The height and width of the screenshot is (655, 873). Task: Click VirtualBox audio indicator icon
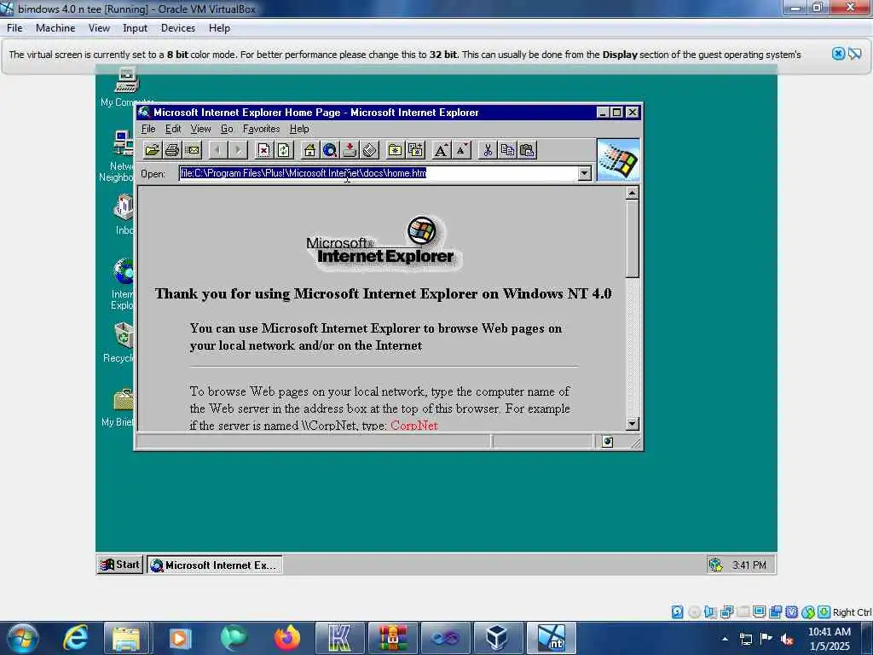pos(710,612)
